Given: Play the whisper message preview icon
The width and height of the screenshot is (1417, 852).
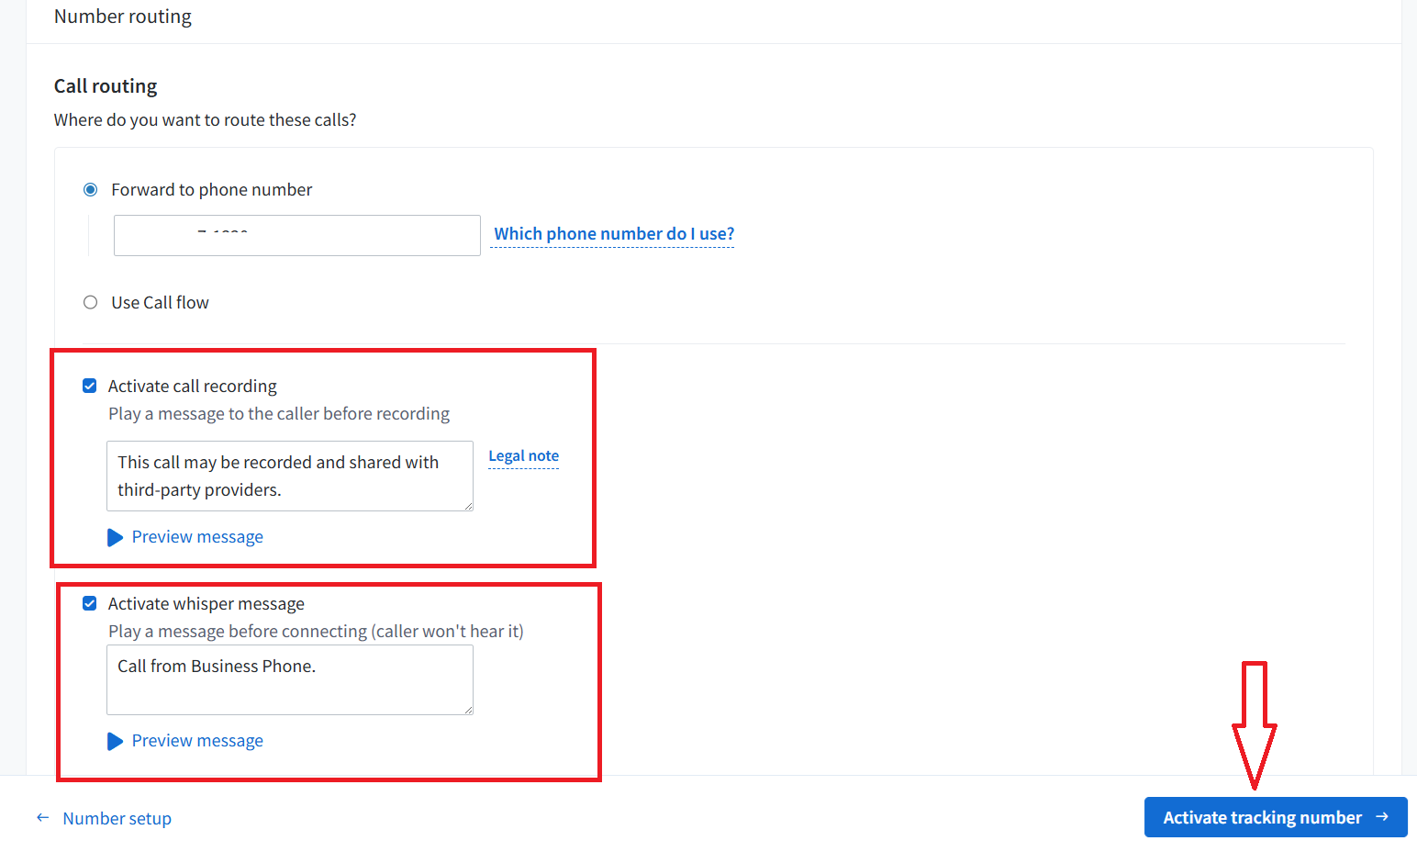Looking at the screenshot, I should [x=115, y=741].
